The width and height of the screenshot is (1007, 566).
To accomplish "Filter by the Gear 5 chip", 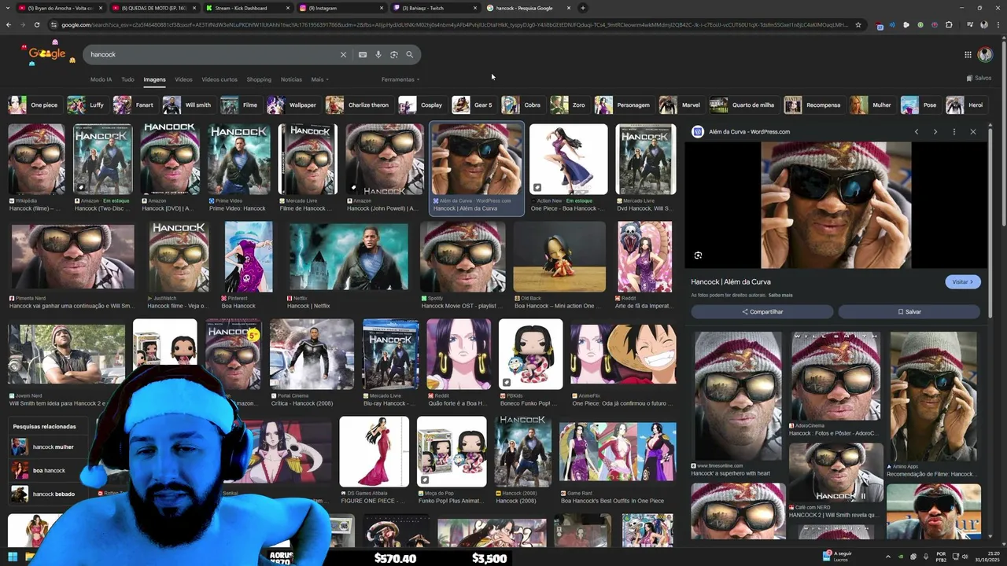I will coord(474,105).
